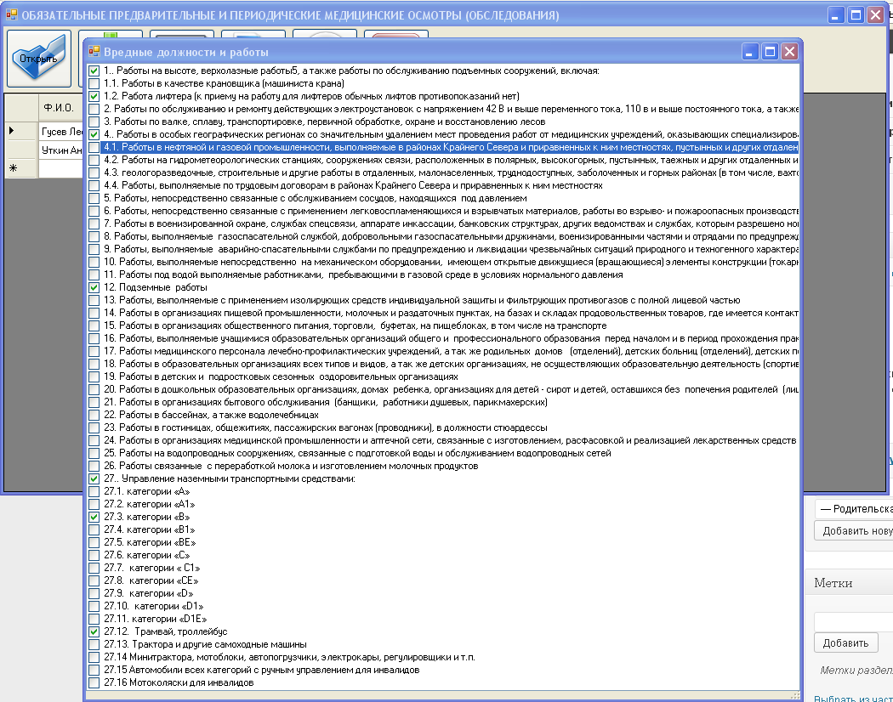The width and height of the screenshot is (893, 702).
Task: Select the Гусев row cell
Action: [x=61, y=132]
